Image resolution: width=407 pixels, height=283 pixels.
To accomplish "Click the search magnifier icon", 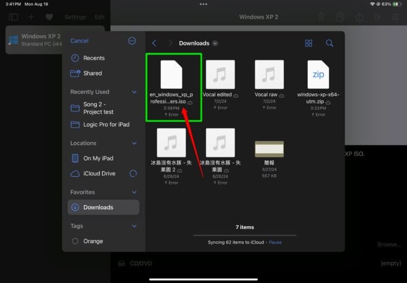I will click(330, 43).
